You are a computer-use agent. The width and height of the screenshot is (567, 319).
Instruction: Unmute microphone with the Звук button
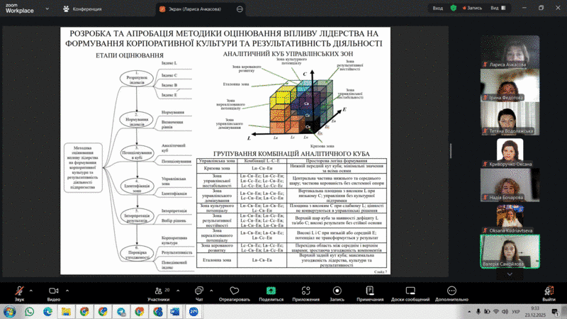[x=19, y=291]
